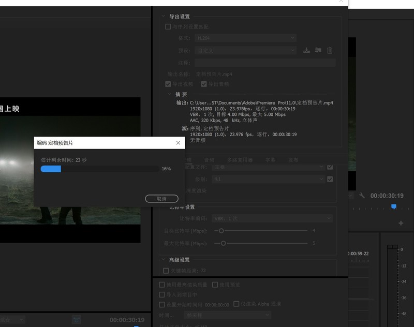Switch to the 多路复用器 tab
This screenshot has height=327, width=414.
pyautogui.click(x=240, y=160)
